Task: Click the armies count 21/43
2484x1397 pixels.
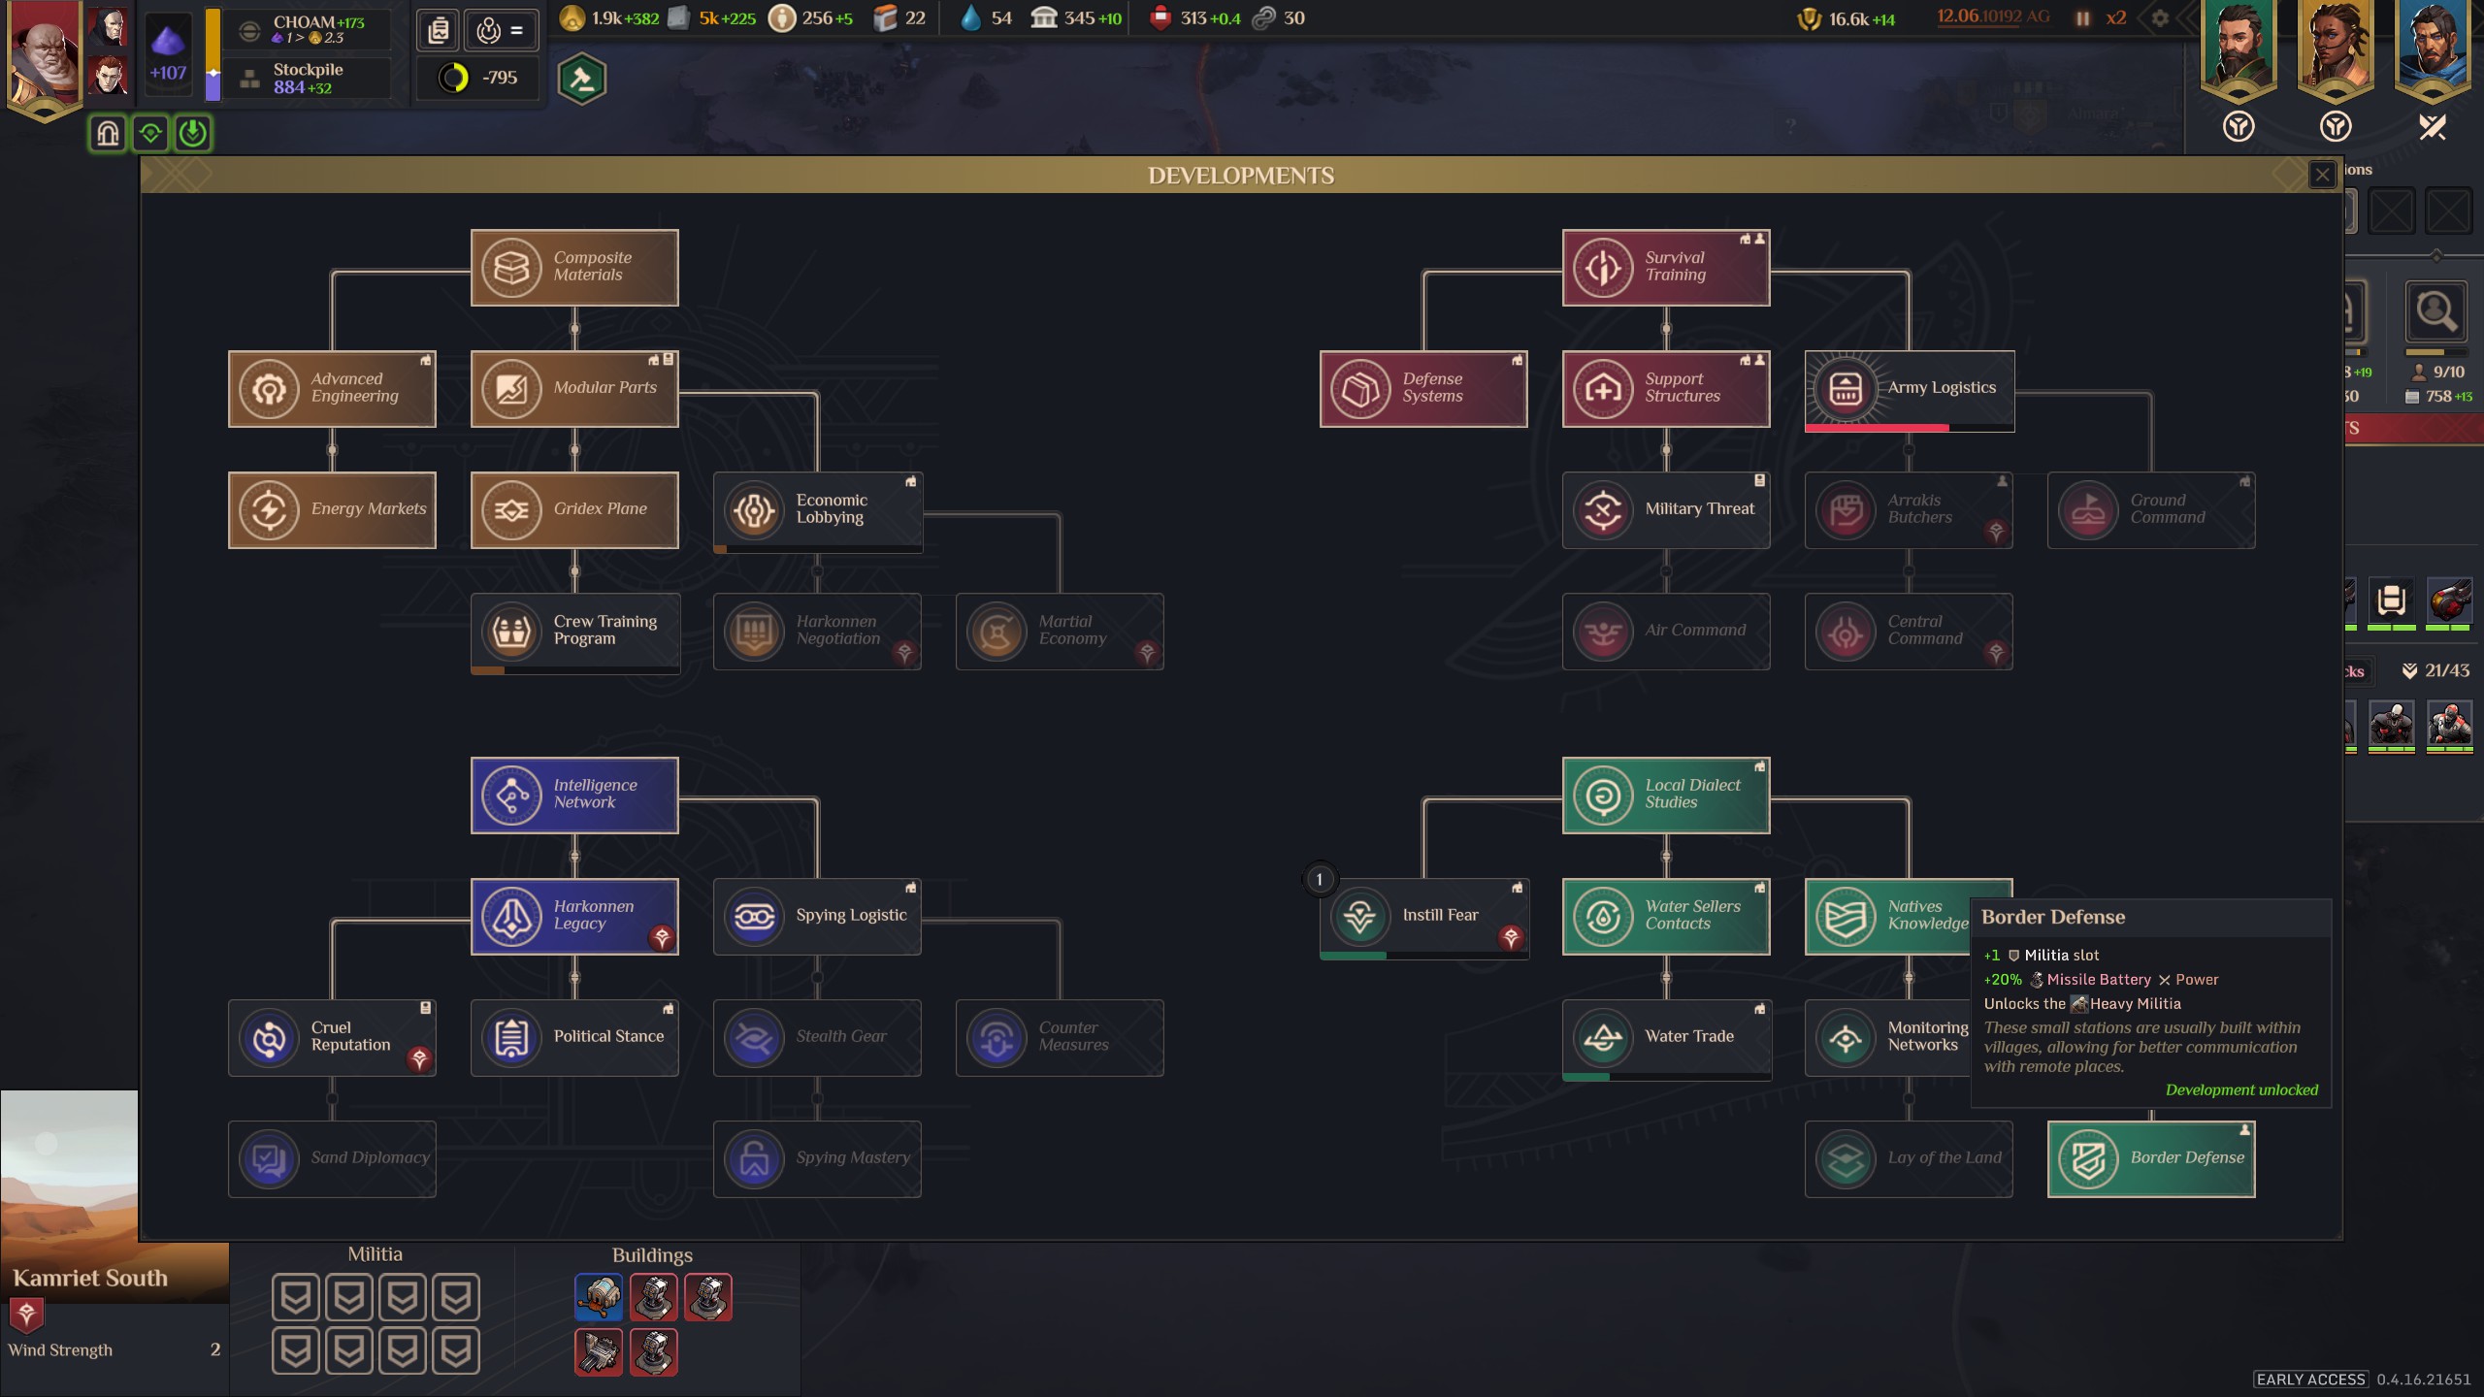Action: [x=2435, y=670]
